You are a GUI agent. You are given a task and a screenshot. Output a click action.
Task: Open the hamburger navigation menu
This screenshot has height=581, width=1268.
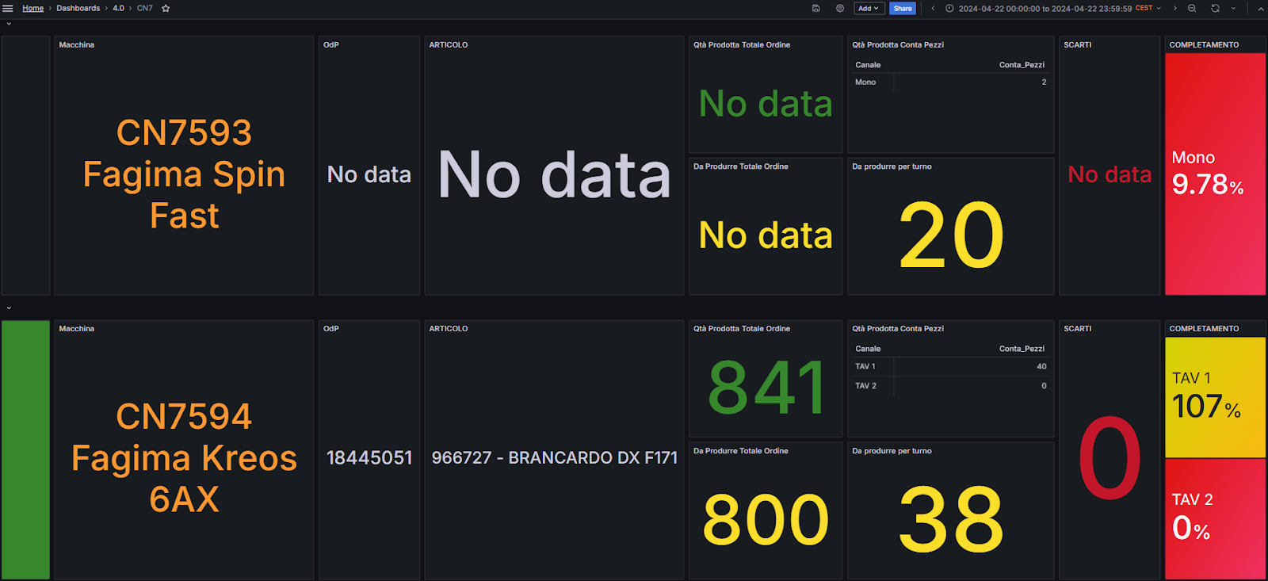click(8, 8)
